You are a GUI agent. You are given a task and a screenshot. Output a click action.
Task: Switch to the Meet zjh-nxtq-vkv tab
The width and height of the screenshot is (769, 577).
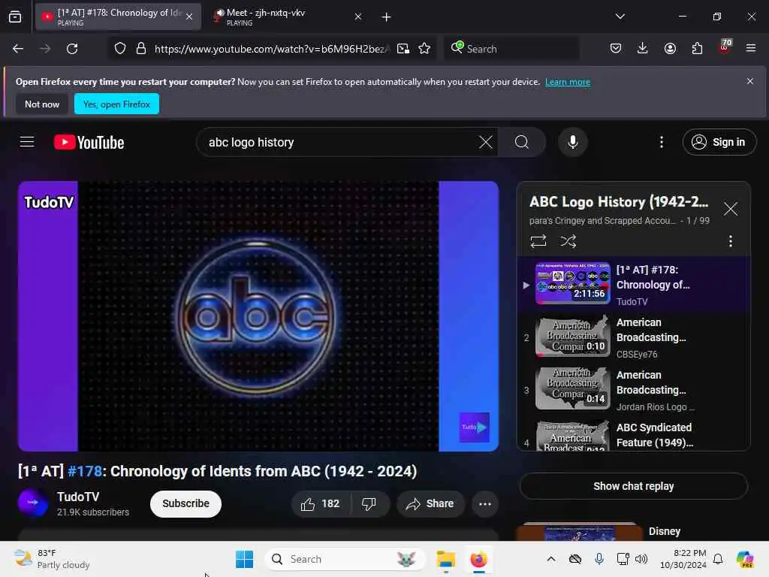(286, 17)
